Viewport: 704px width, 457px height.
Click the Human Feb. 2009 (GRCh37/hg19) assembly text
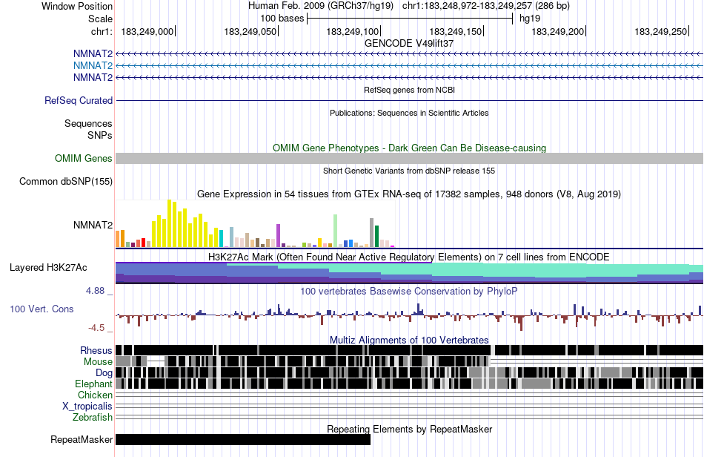coord(321,6)
